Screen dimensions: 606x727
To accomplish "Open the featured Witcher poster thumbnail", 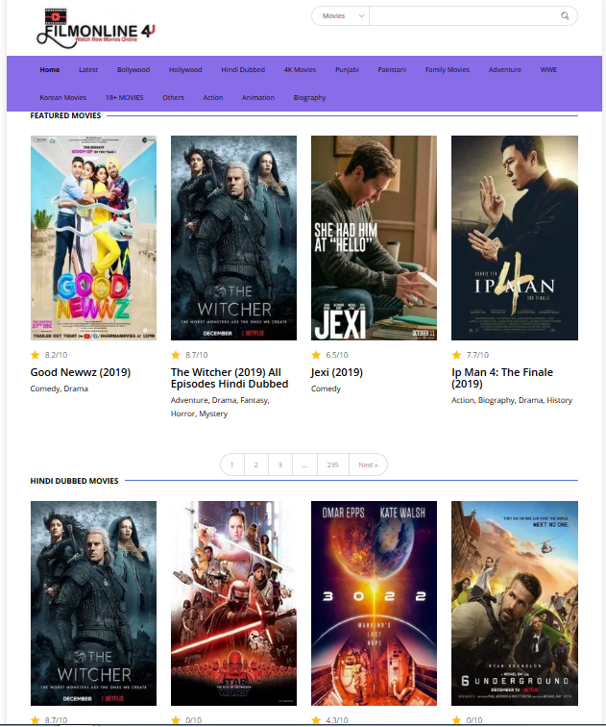I will coord(233,238).
